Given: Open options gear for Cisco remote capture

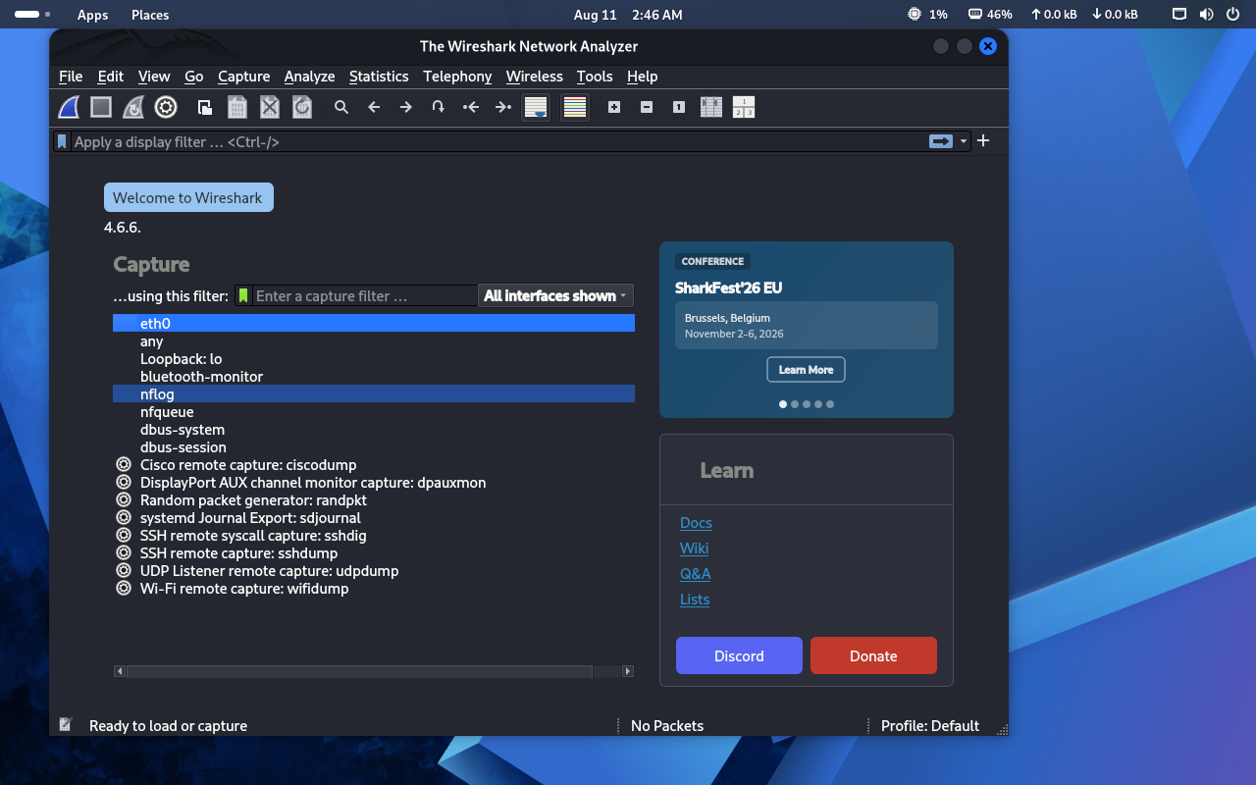Looking at the screenshot, I should point(124,464).
